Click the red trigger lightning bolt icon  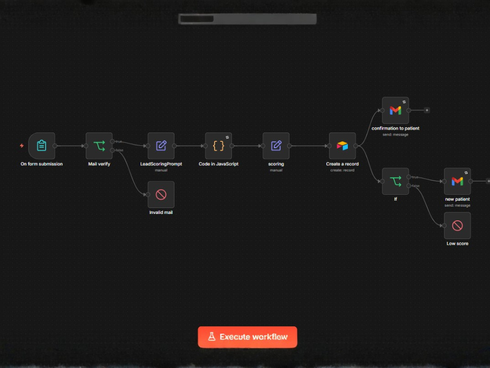(22, 146)
